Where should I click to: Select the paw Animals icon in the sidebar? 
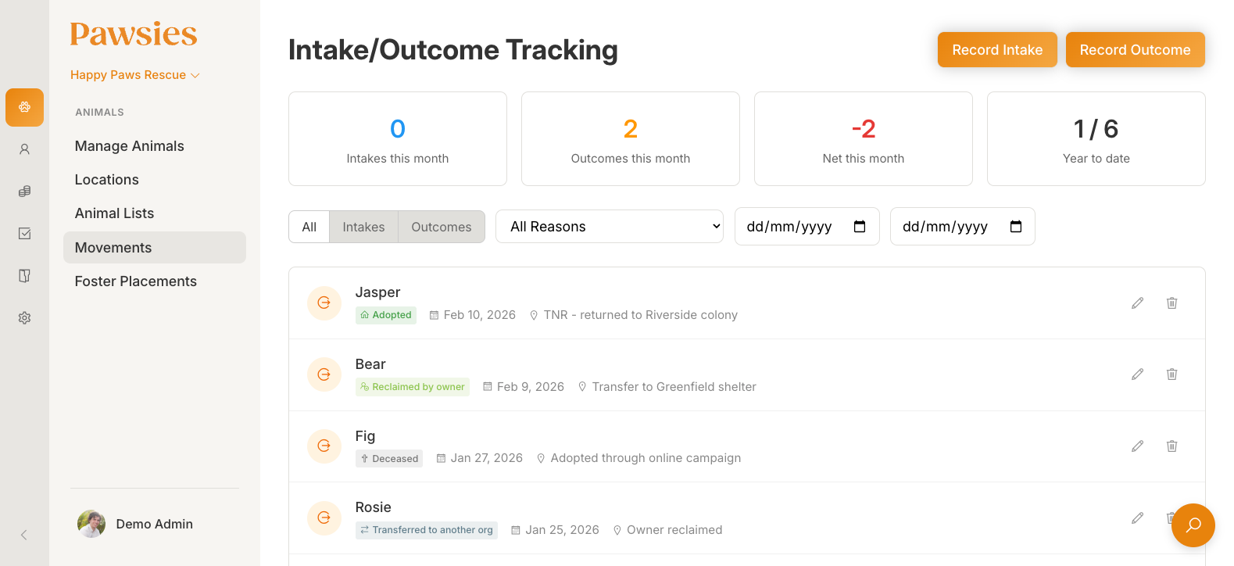pos(24,107)
